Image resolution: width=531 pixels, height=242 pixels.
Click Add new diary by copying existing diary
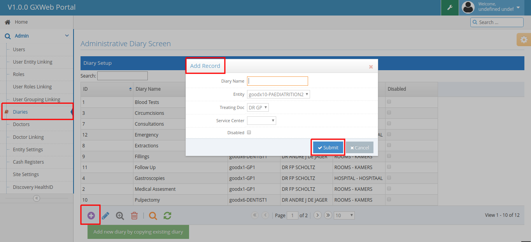(138, 232)
